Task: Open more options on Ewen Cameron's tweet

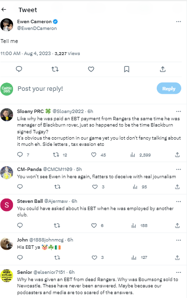Action: [x=178, y=22]
